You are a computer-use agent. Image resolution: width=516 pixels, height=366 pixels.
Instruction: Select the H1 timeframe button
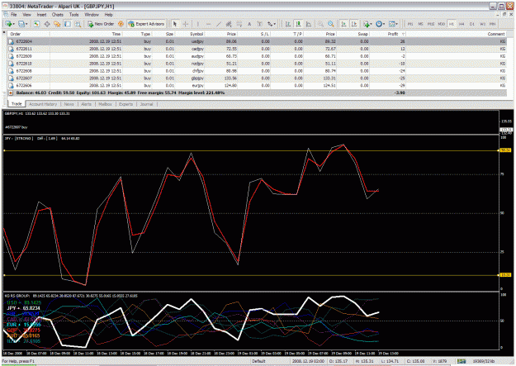pyautogui.click(x=452, y=24)
